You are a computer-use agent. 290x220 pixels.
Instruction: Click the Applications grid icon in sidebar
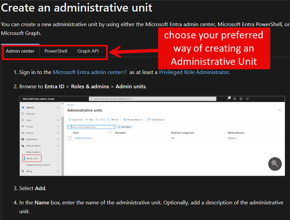(23, 139)
